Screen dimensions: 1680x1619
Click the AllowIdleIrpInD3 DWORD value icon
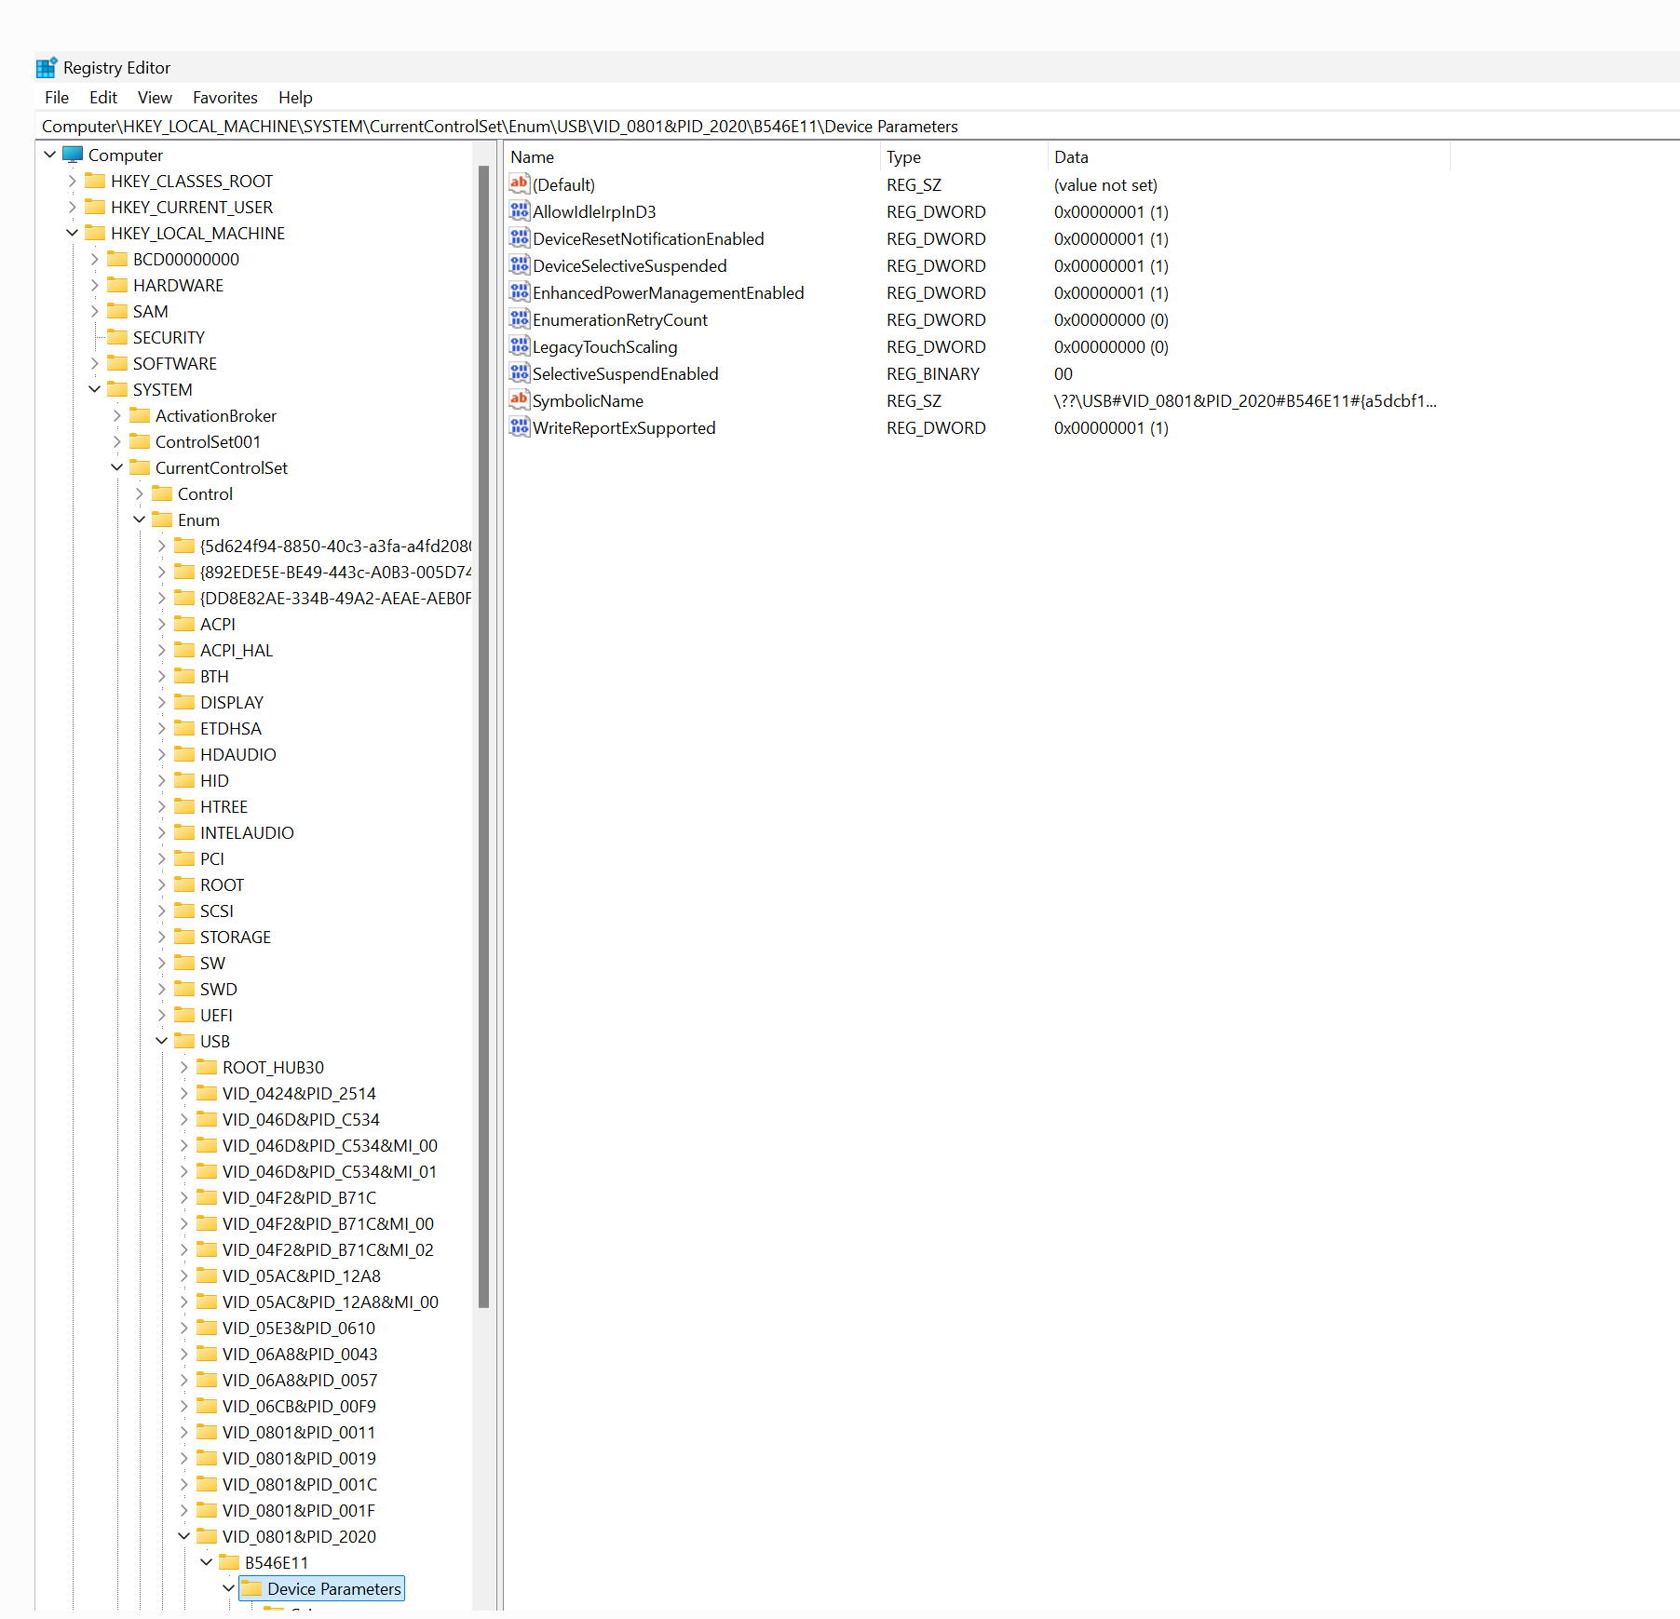tap(519, 211)
